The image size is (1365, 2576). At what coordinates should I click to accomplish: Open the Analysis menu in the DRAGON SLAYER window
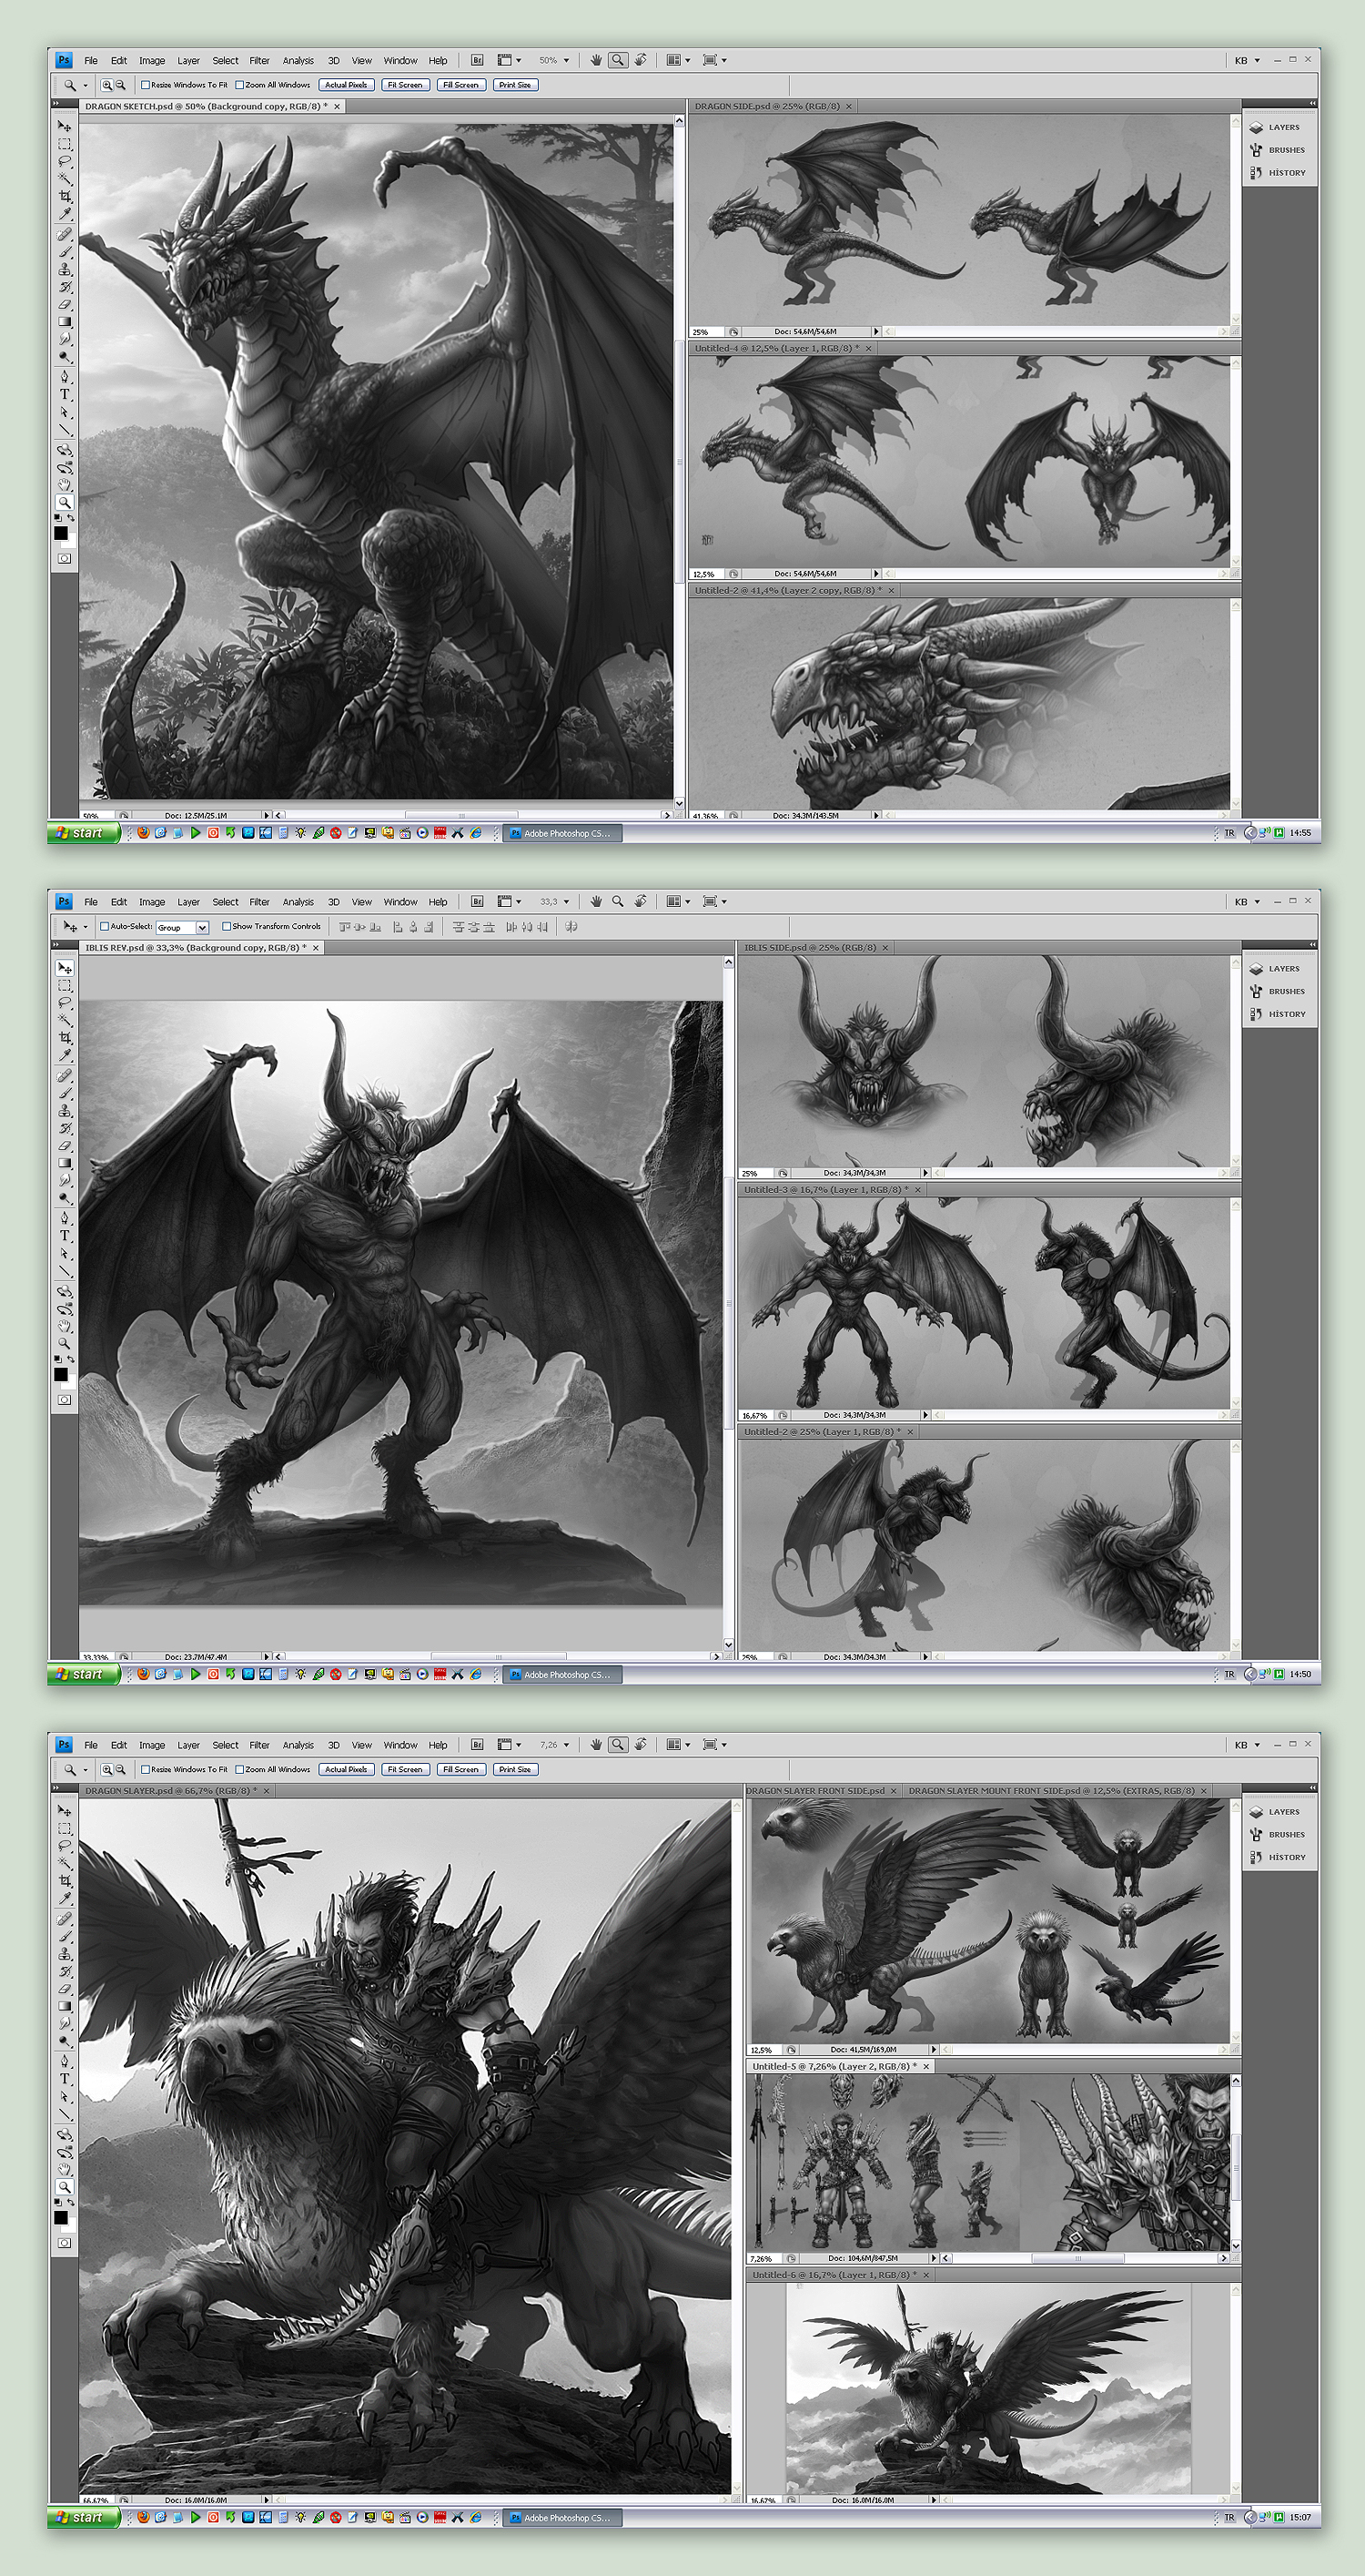point(298,1745)
